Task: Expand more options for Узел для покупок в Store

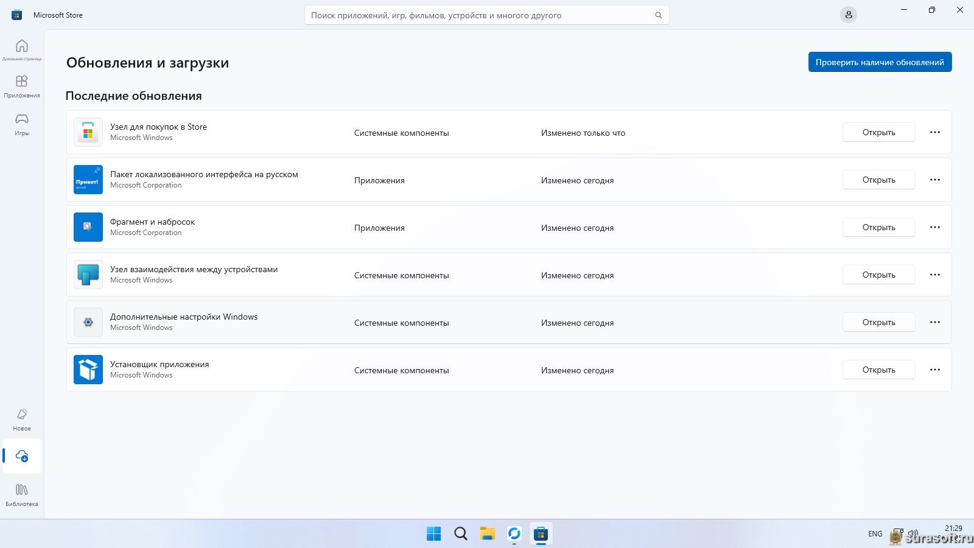Action: pos(935,132)
